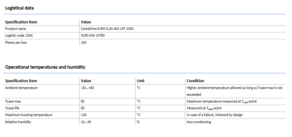Click the Operational temperatures and humidity heading
Image resolution: width=292 pixels, height=137 pixels.
(45, 67)
